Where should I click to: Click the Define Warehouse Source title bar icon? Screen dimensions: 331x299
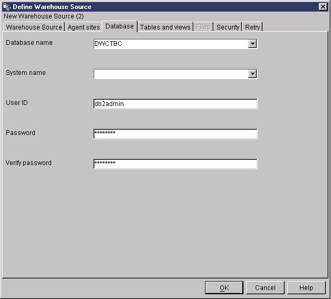tap(7, 7)
